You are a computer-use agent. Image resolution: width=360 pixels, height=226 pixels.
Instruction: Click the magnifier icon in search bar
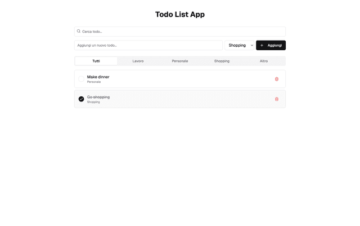click(79, 31)
